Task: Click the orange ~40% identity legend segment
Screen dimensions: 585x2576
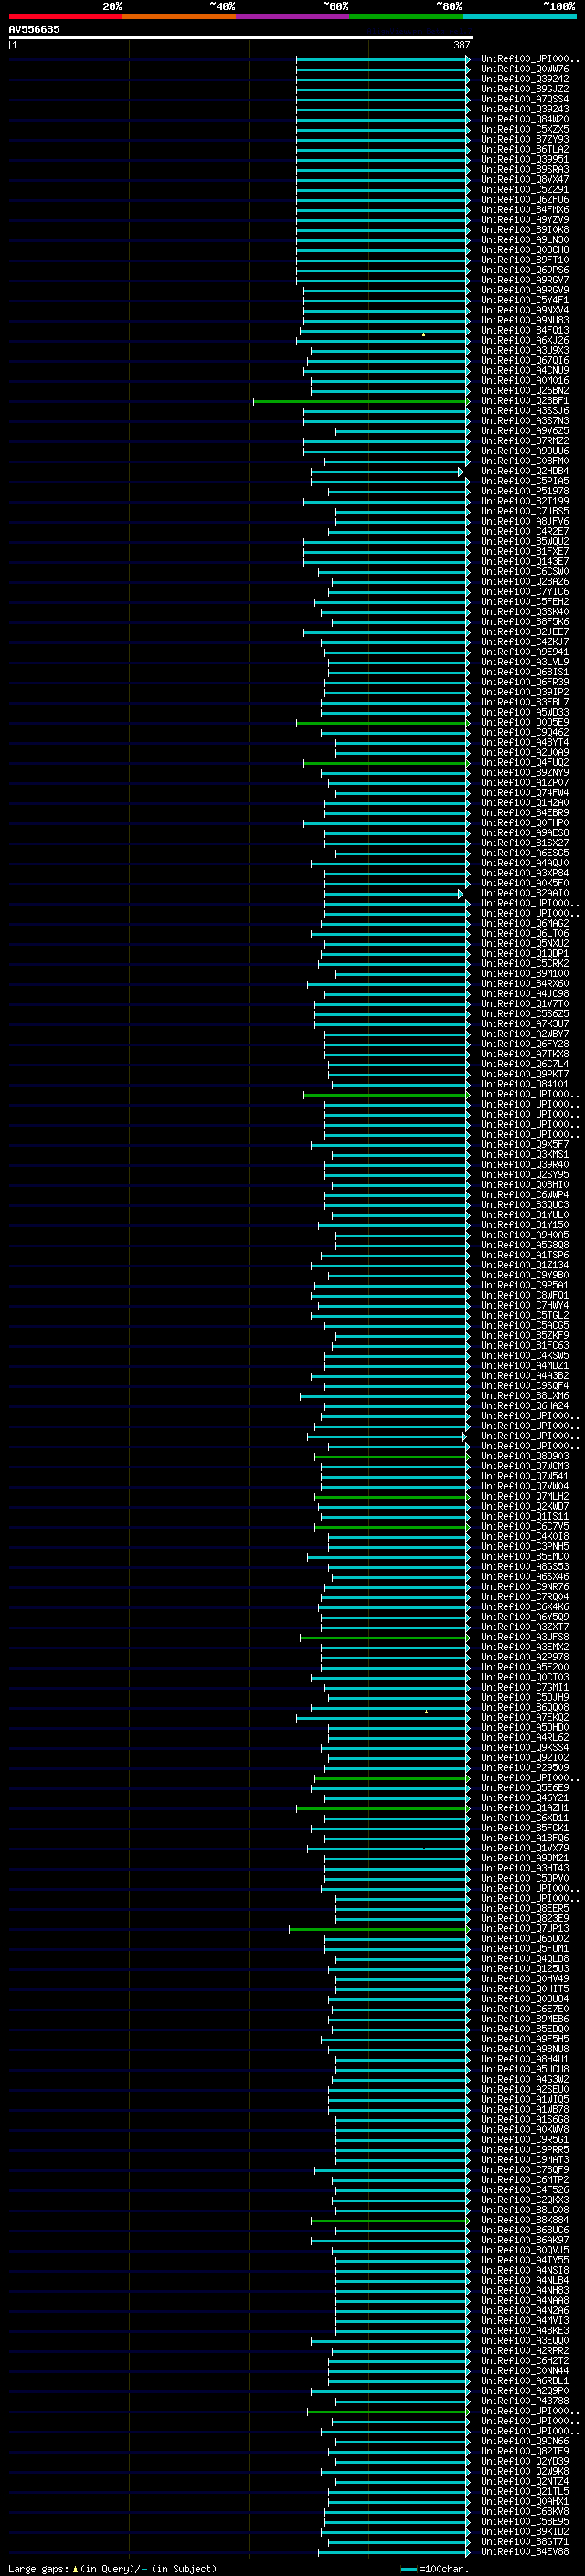Action: click(179, 16)
